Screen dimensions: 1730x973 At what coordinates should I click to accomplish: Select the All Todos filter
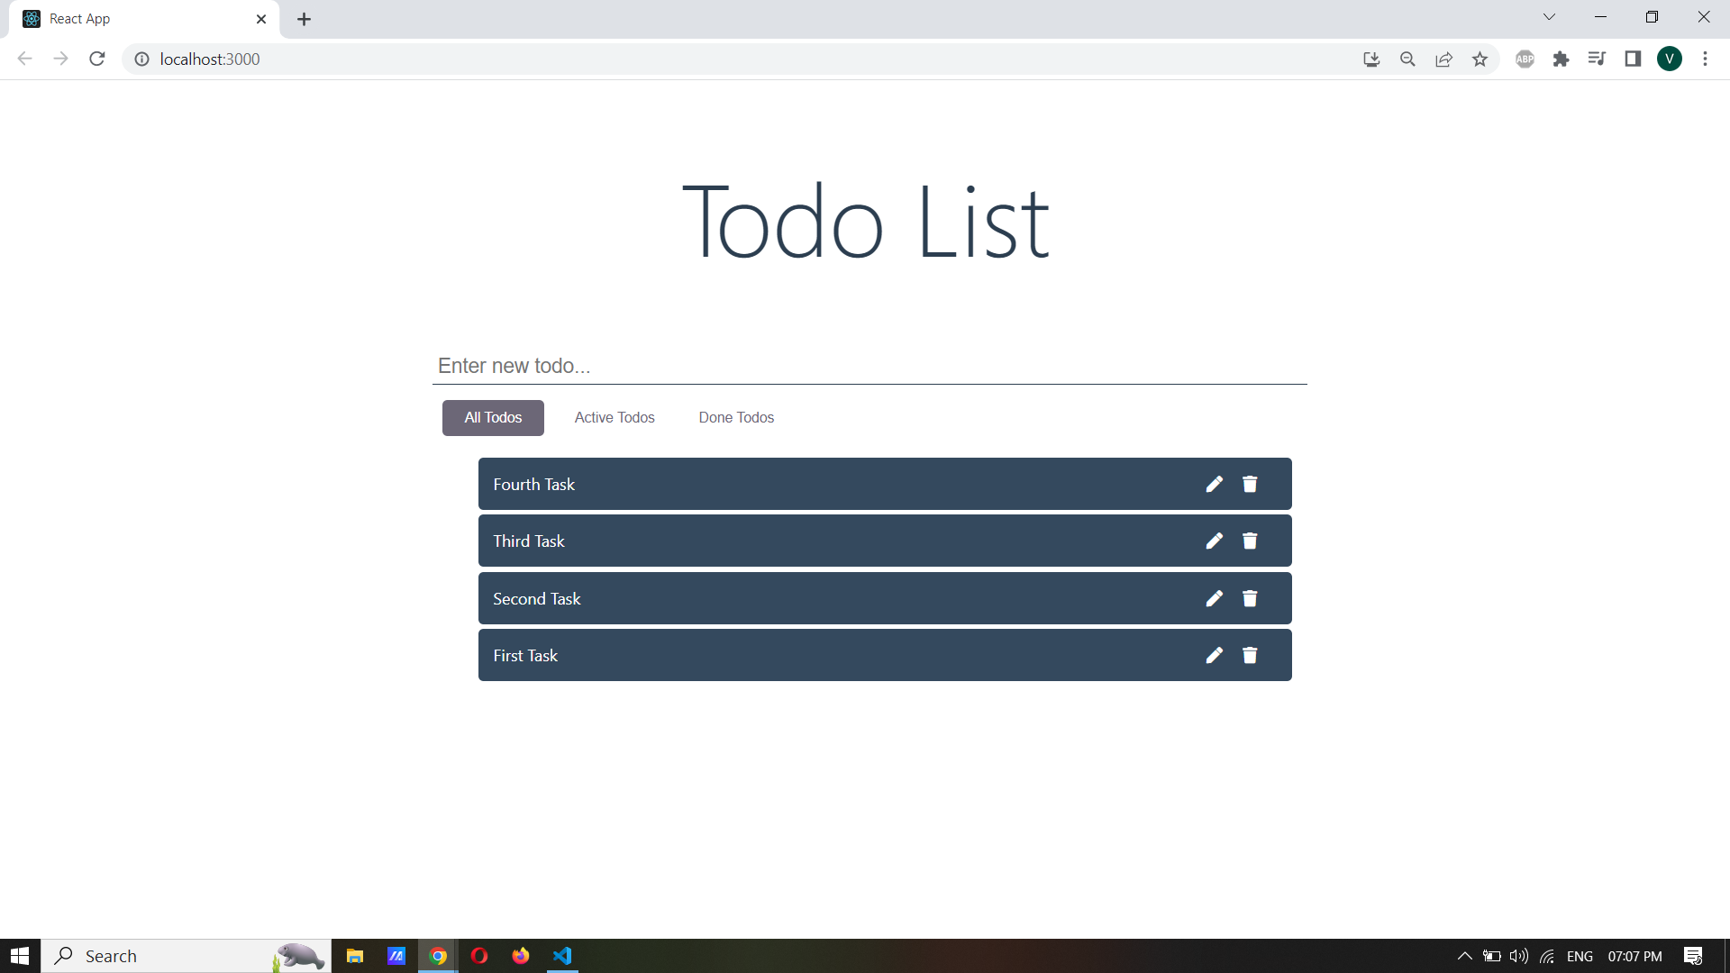(x=492, y=417)
